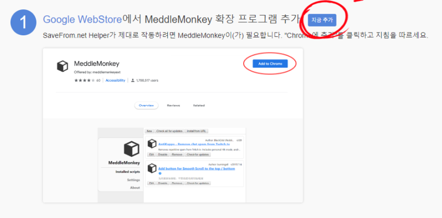Click the Smooth Scroll script cube icon
Screen dimensions: 442x218
[x=152, y=168]
